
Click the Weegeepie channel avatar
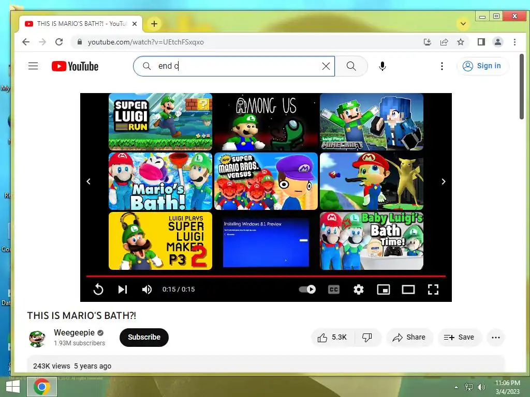click(x=37, y=338)
